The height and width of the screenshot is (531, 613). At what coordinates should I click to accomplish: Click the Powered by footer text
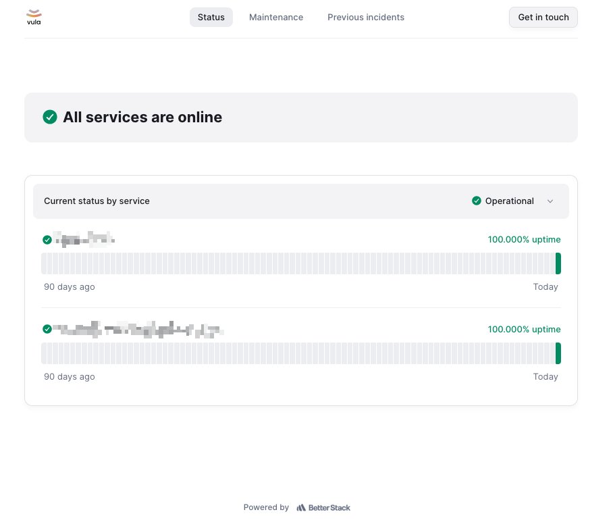pyautogui.click(x=266, y=507)
